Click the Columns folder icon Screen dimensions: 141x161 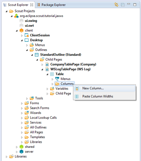(x=57, y=84)
